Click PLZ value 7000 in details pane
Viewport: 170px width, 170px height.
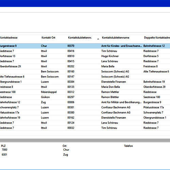pyautogui.click(x=4, y=150)
